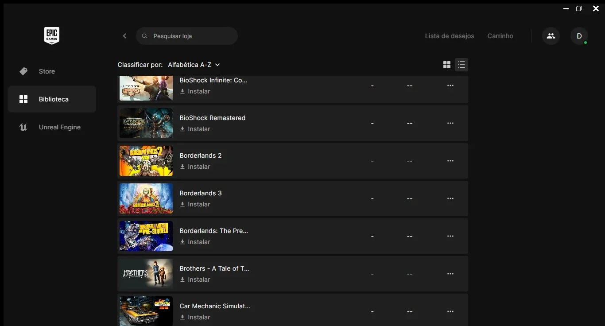The height and width of the screenshot is (326, 605).
Task: Select Borderlands 2 title
Action: point(200,155)
